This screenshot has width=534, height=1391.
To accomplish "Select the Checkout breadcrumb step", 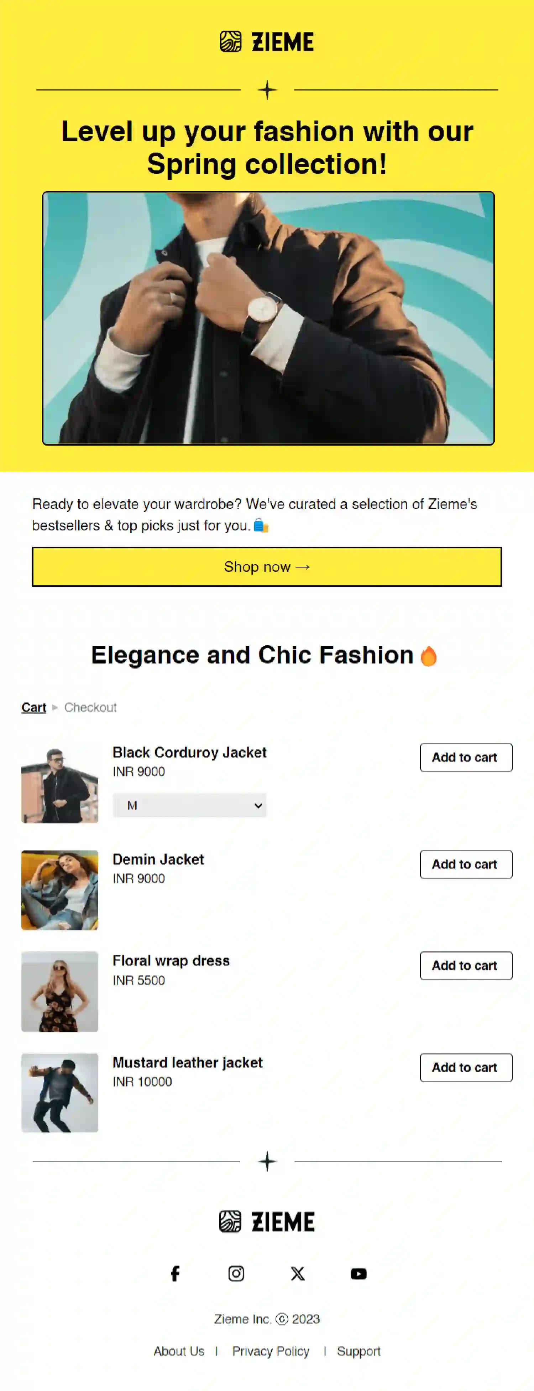I will pos(90,707).
